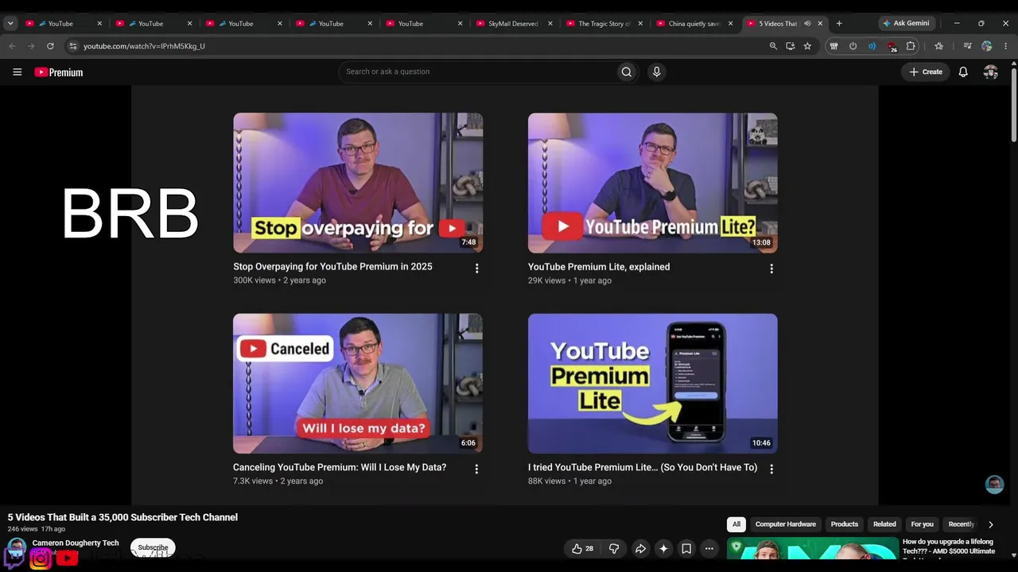Open Stop Overpaying for YouTube Premium title

pyautogui.click(x=332, y=267)
